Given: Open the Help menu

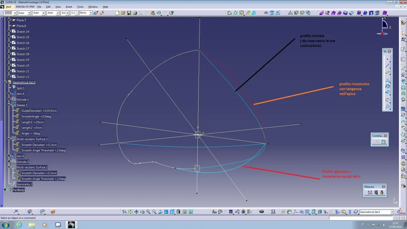Looking at the screenshot, I should tap(106, 7).
